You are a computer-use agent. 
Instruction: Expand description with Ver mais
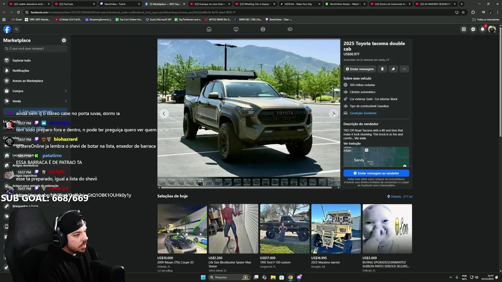360,138
